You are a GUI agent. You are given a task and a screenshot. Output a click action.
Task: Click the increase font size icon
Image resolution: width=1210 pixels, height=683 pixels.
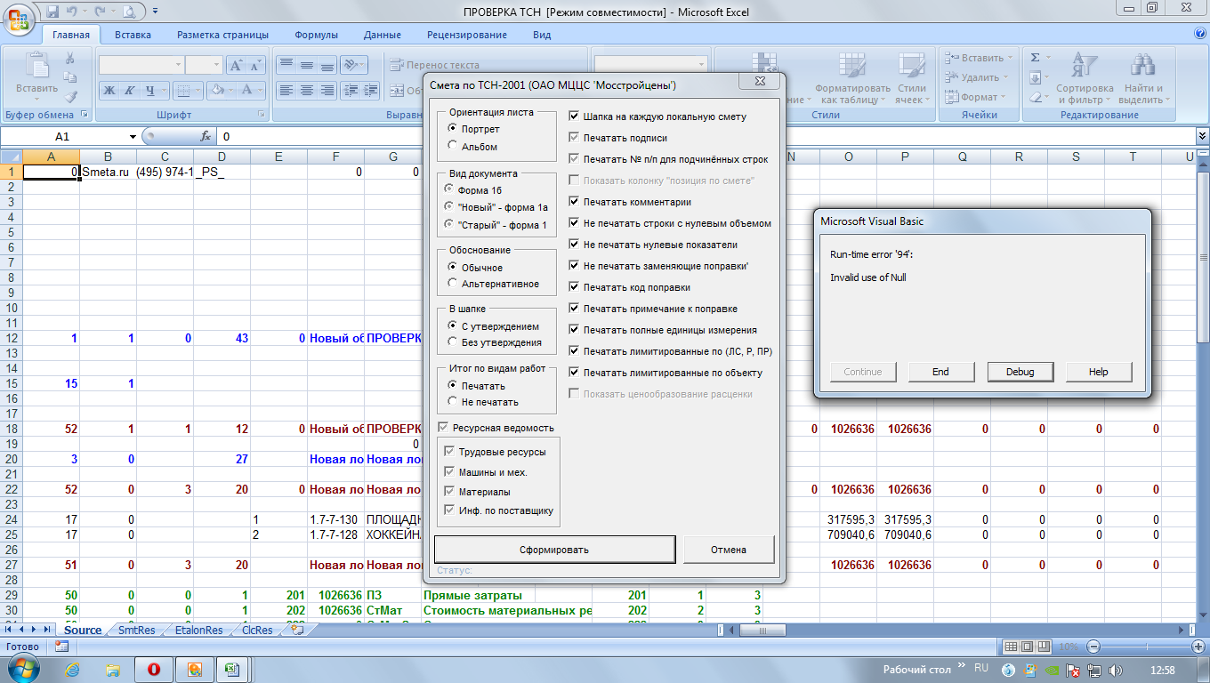[x=236, y=65]
